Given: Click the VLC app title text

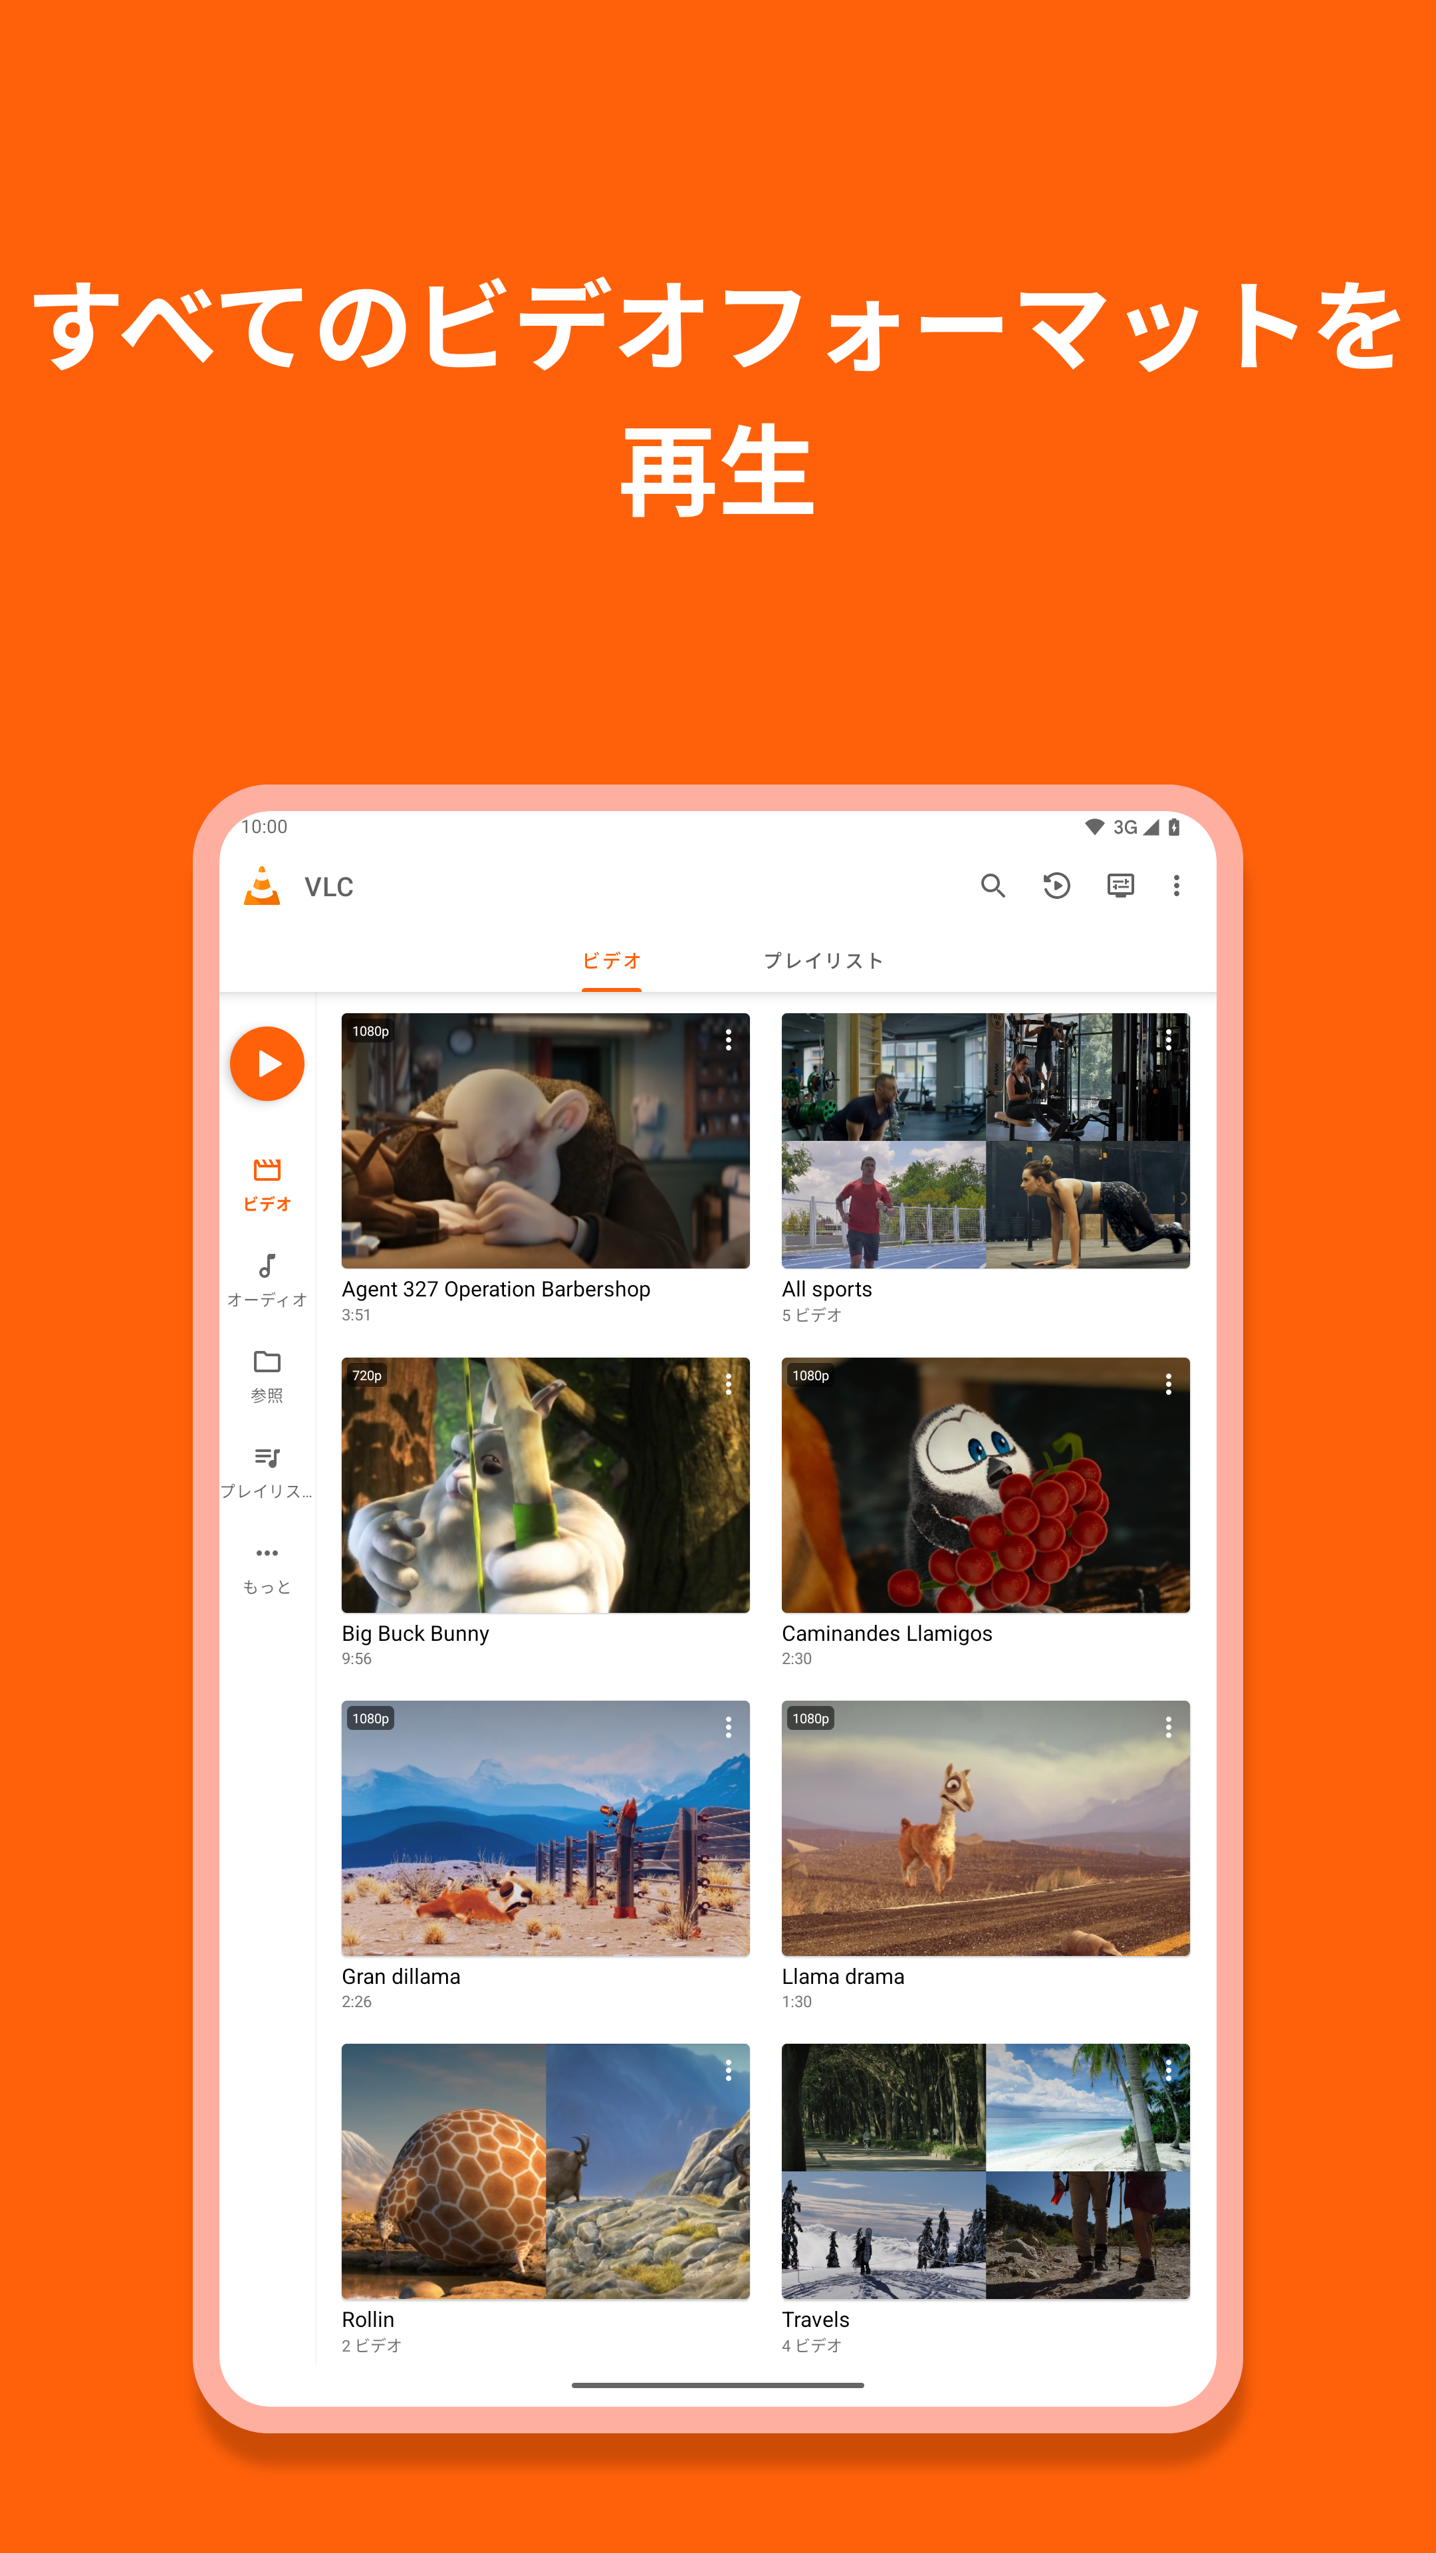Looking at the screenshot, I should pos(329,887).
